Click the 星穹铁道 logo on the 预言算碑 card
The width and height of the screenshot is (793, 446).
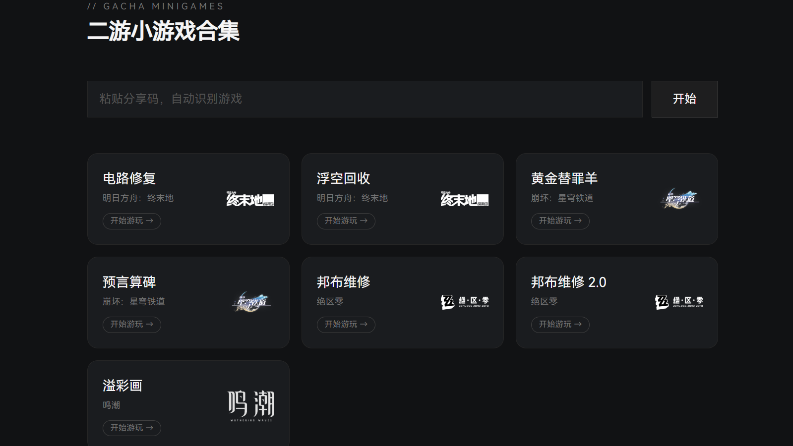tap(250, 302)
